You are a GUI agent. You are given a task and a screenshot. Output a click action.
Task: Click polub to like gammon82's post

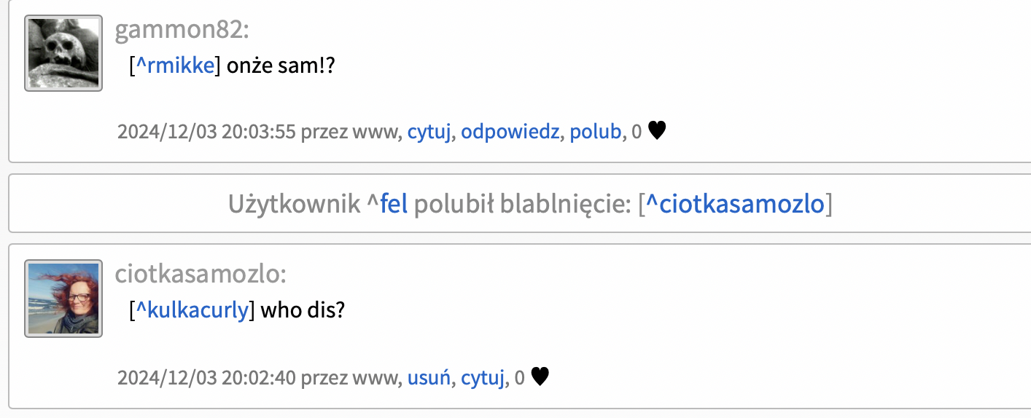point(596,132)
